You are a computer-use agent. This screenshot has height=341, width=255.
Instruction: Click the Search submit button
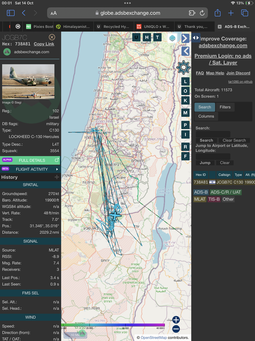point(206,140)
